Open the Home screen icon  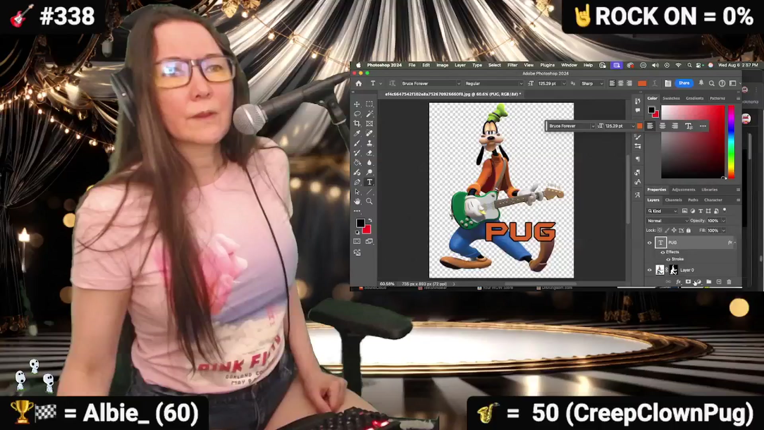point(359,83)
